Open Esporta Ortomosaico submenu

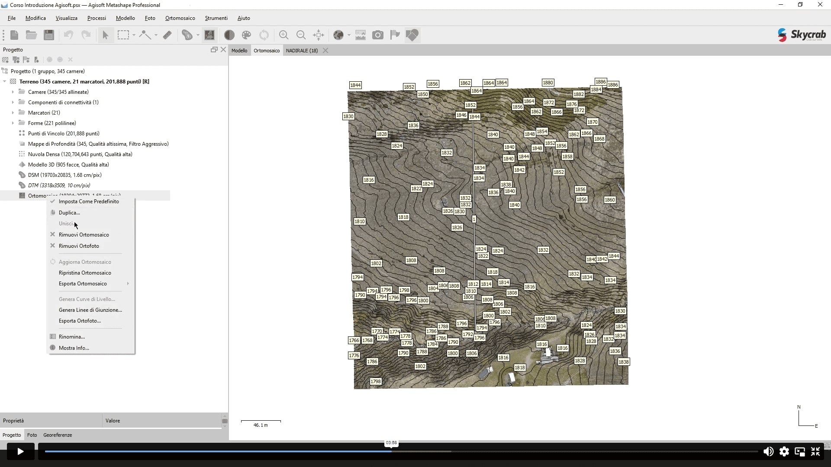coord(83,284)
